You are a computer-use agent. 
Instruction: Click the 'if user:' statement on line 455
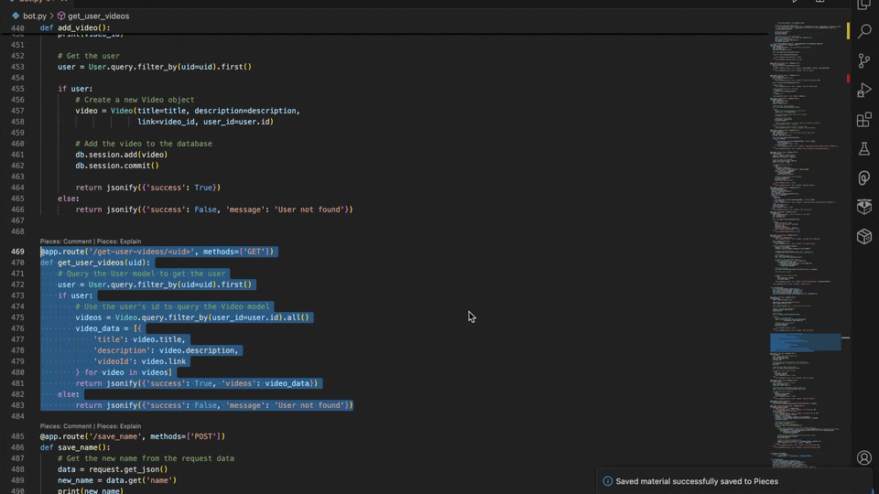(x=75, y=89)
